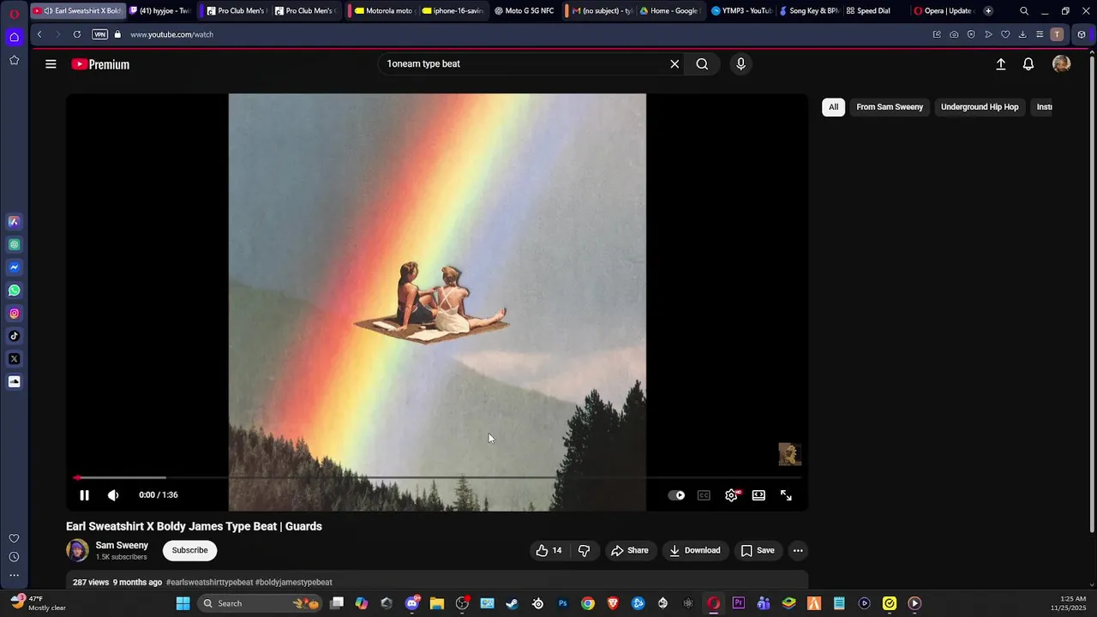
Task: Select the From Sam Sweeny chip
Action: click(x=890, y=107)
